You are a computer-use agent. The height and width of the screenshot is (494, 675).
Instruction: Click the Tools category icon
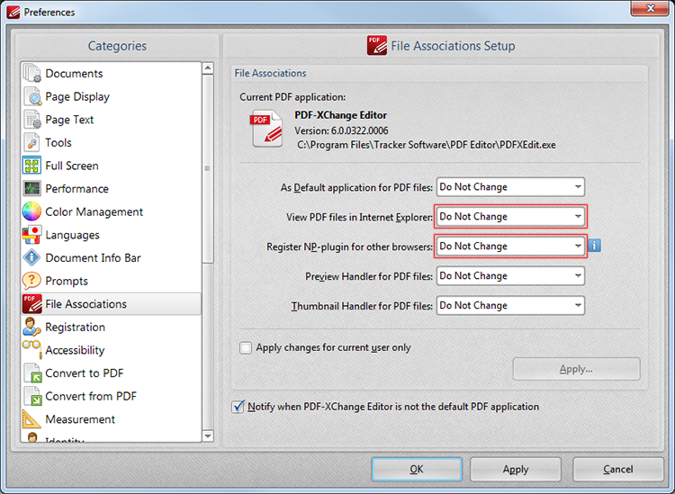coord(31,142)
